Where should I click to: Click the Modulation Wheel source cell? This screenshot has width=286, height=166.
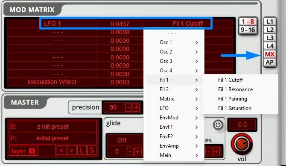[x=52, y=82]
